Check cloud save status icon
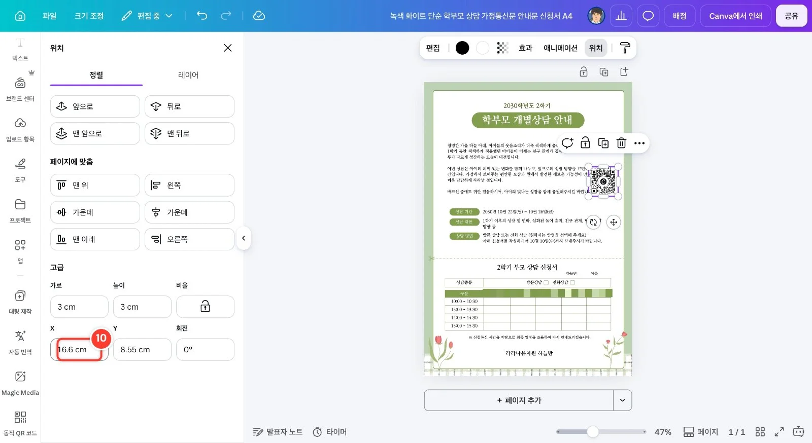Viewport: 812px width, 443px height. pyautogui.click(x=259, y=16)
